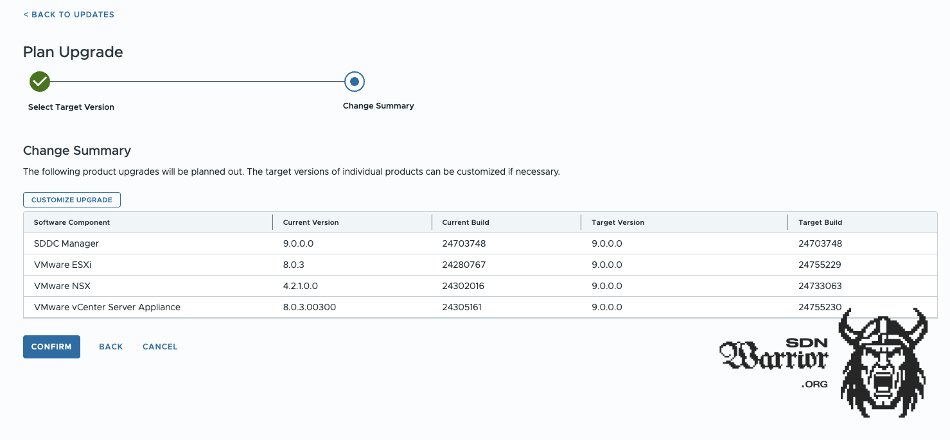Click the Target Build column header

tap(820, 222)
